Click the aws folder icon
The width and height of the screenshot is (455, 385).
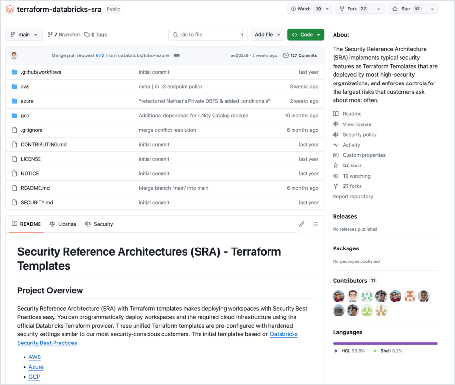14,87
